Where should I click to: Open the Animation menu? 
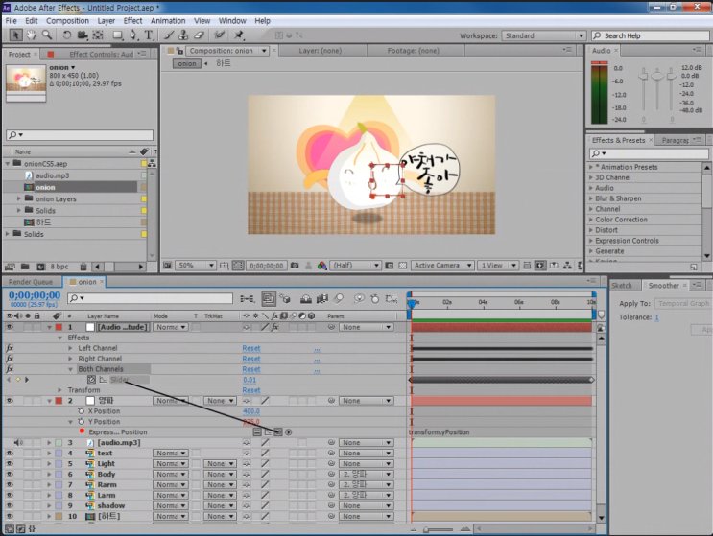[x=168, y=20]
